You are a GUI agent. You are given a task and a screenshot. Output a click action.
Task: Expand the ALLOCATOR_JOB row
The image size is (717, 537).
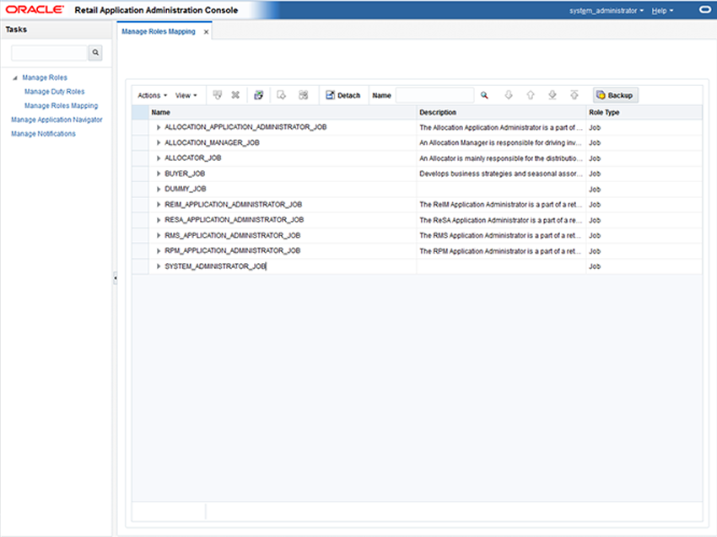[x=159, y=158]
